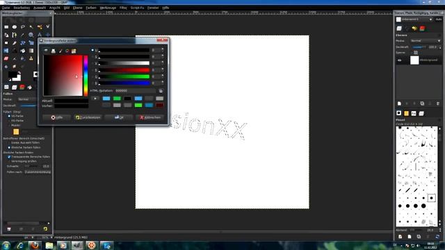Click the Abbrechen button

point(150,117)
